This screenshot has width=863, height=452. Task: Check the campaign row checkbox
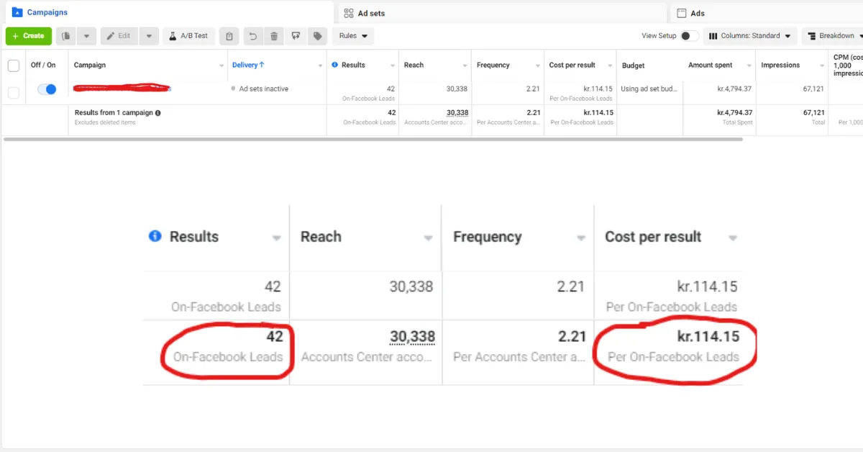click(13, 92)
